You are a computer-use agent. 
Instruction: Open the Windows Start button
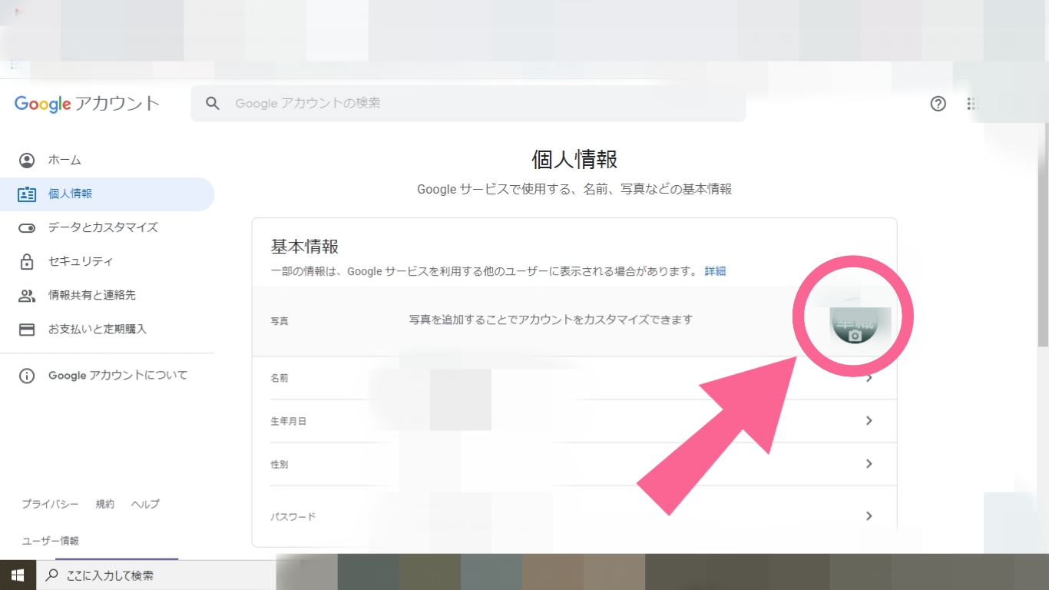(18, 575)
